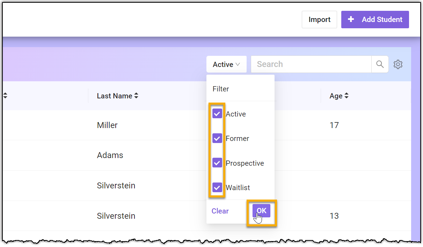Collapse the Active status dropdown
The height and width of the screenshot is (247, 423).
[x=226, y=64]
